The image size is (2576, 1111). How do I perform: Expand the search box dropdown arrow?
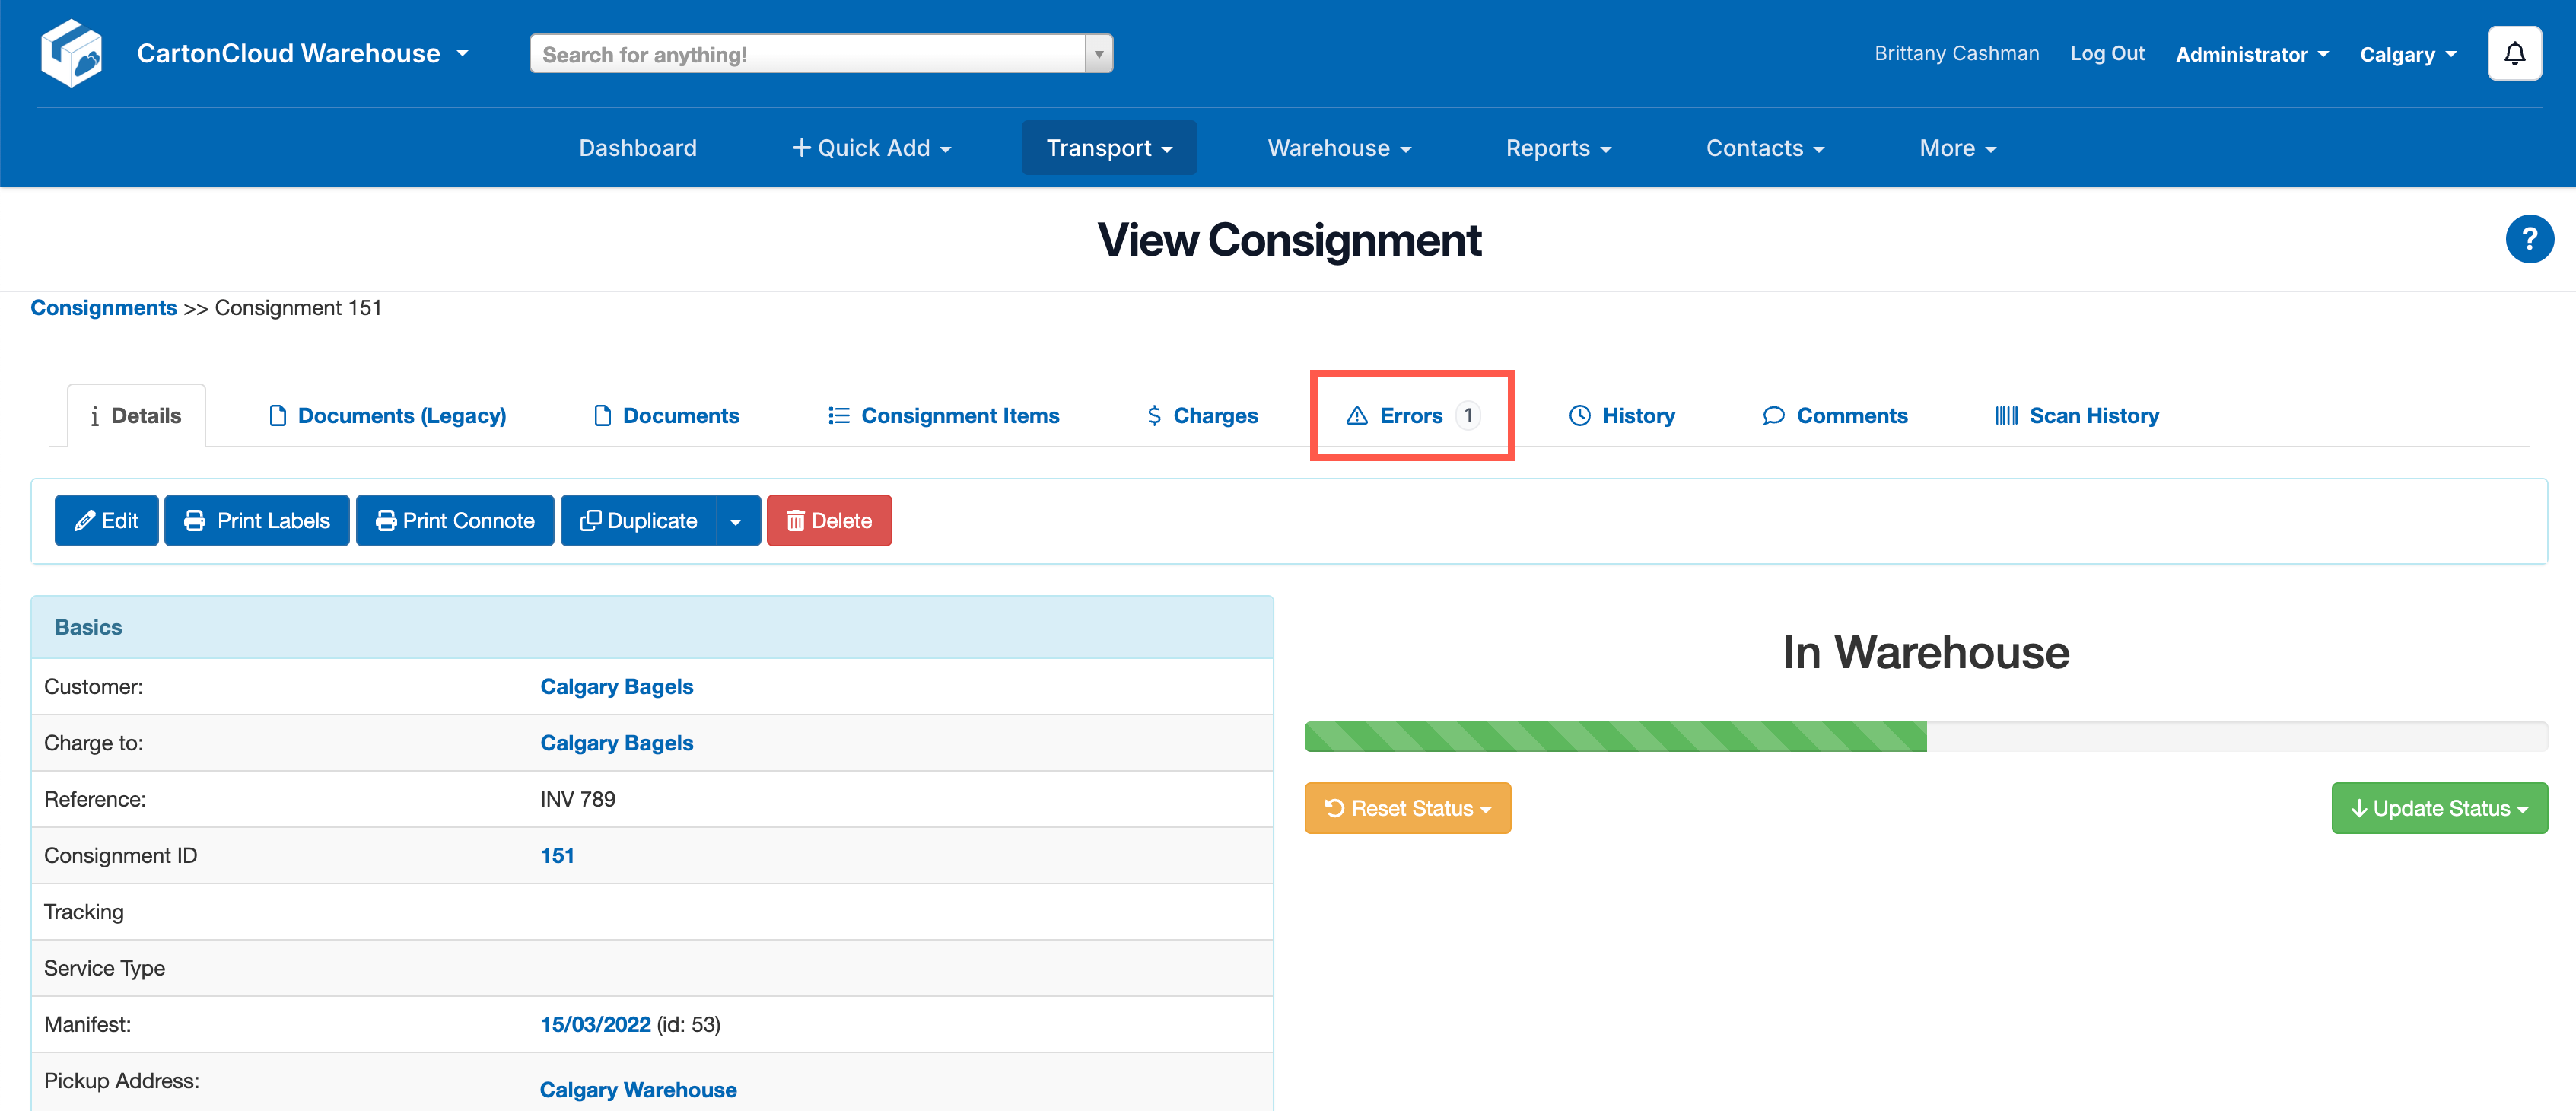[x=1098, y=54]
